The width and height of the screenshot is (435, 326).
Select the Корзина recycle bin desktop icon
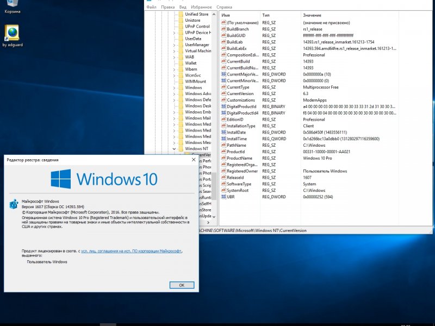tap(12, 6)
